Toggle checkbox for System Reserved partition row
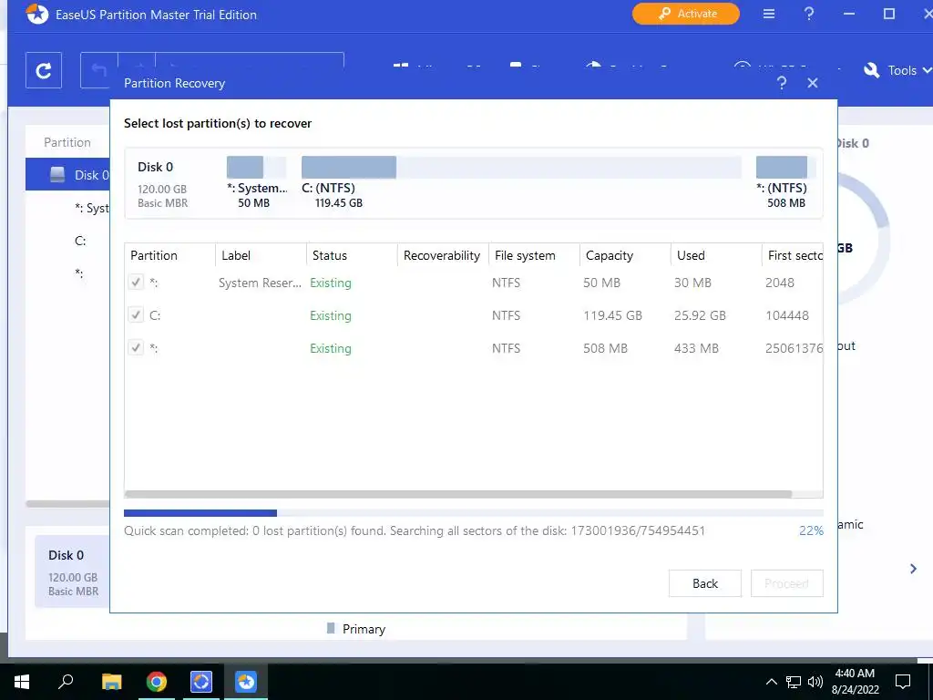 136,283
